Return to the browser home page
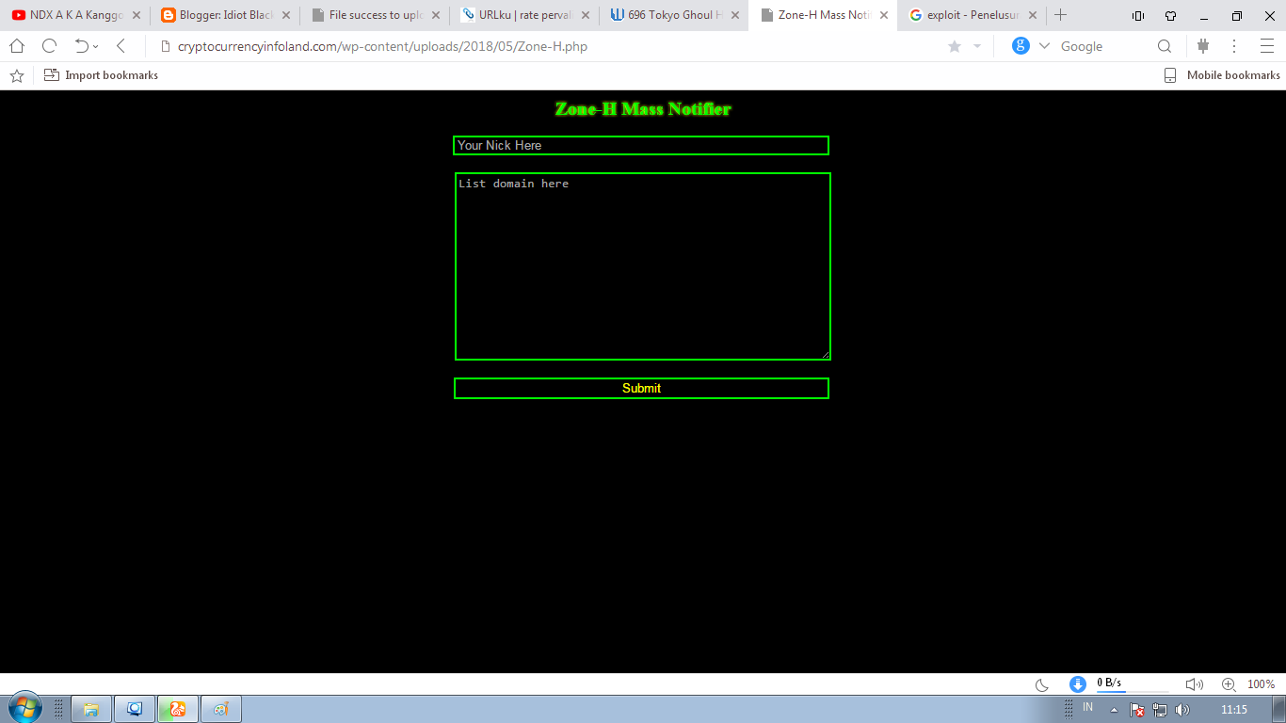Image resolution: width=1286 pixels, height=723 pixels. 15,45
